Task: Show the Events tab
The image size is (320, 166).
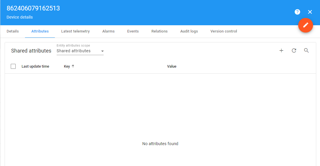Action: click(133, 31)
